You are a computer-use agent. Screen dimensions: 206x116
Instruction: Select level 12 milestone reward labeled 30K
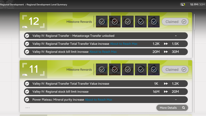tap(128, 22)
